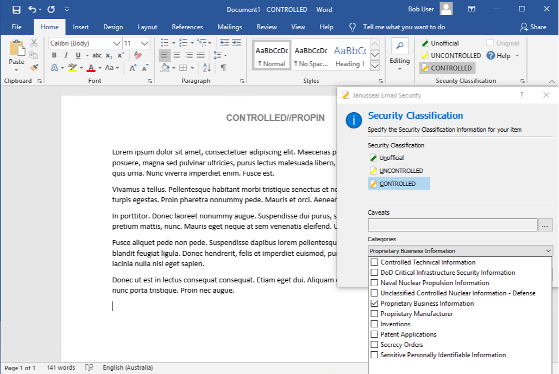The width and height of the screenshot is (559, 374).
Task: Show paragraph marks with the pilcrow icon
Action: pyautogui.click(x=223, y=67)
